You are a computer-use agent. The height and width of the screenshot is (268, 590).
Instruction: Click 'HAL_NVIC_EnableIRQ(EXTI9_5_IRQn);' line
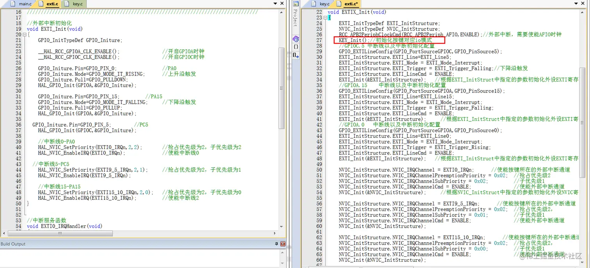pyautogui.click(x=84, y=176)
